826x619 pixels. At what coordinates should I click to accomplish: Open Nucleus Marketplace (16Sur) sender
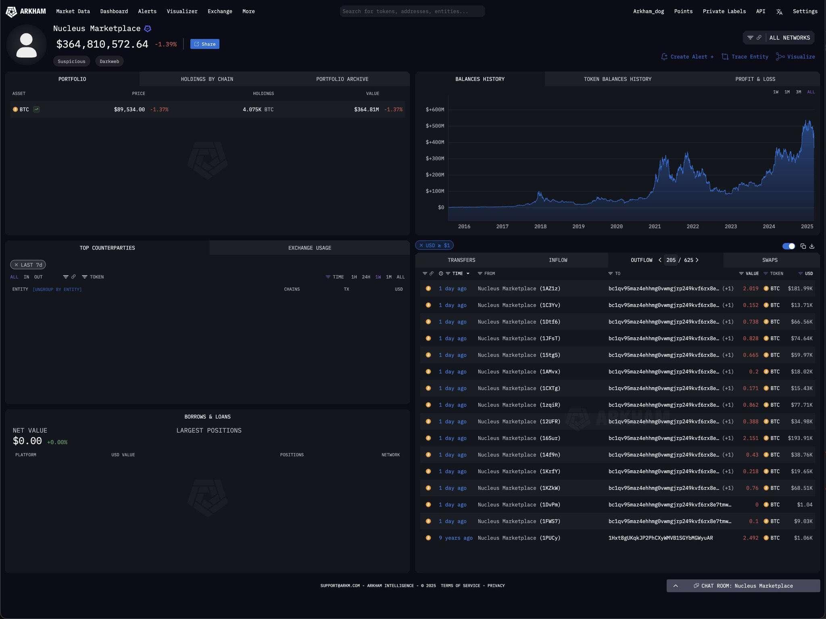coord(519,438)
